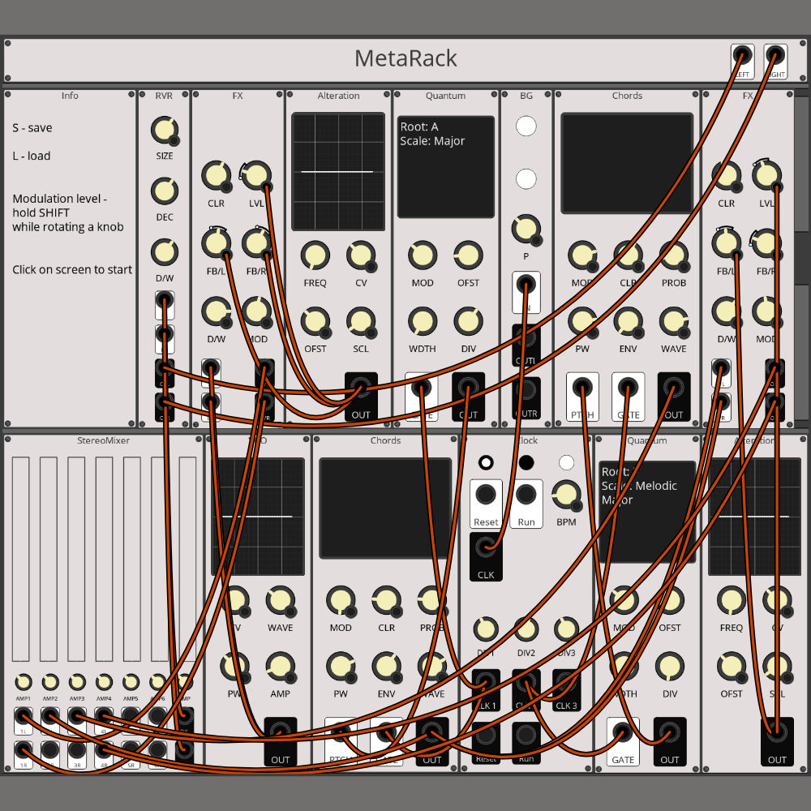Click the 1L input jack on StereoMixer
Viewport: 811px width, 811px height.
point(23,716)
